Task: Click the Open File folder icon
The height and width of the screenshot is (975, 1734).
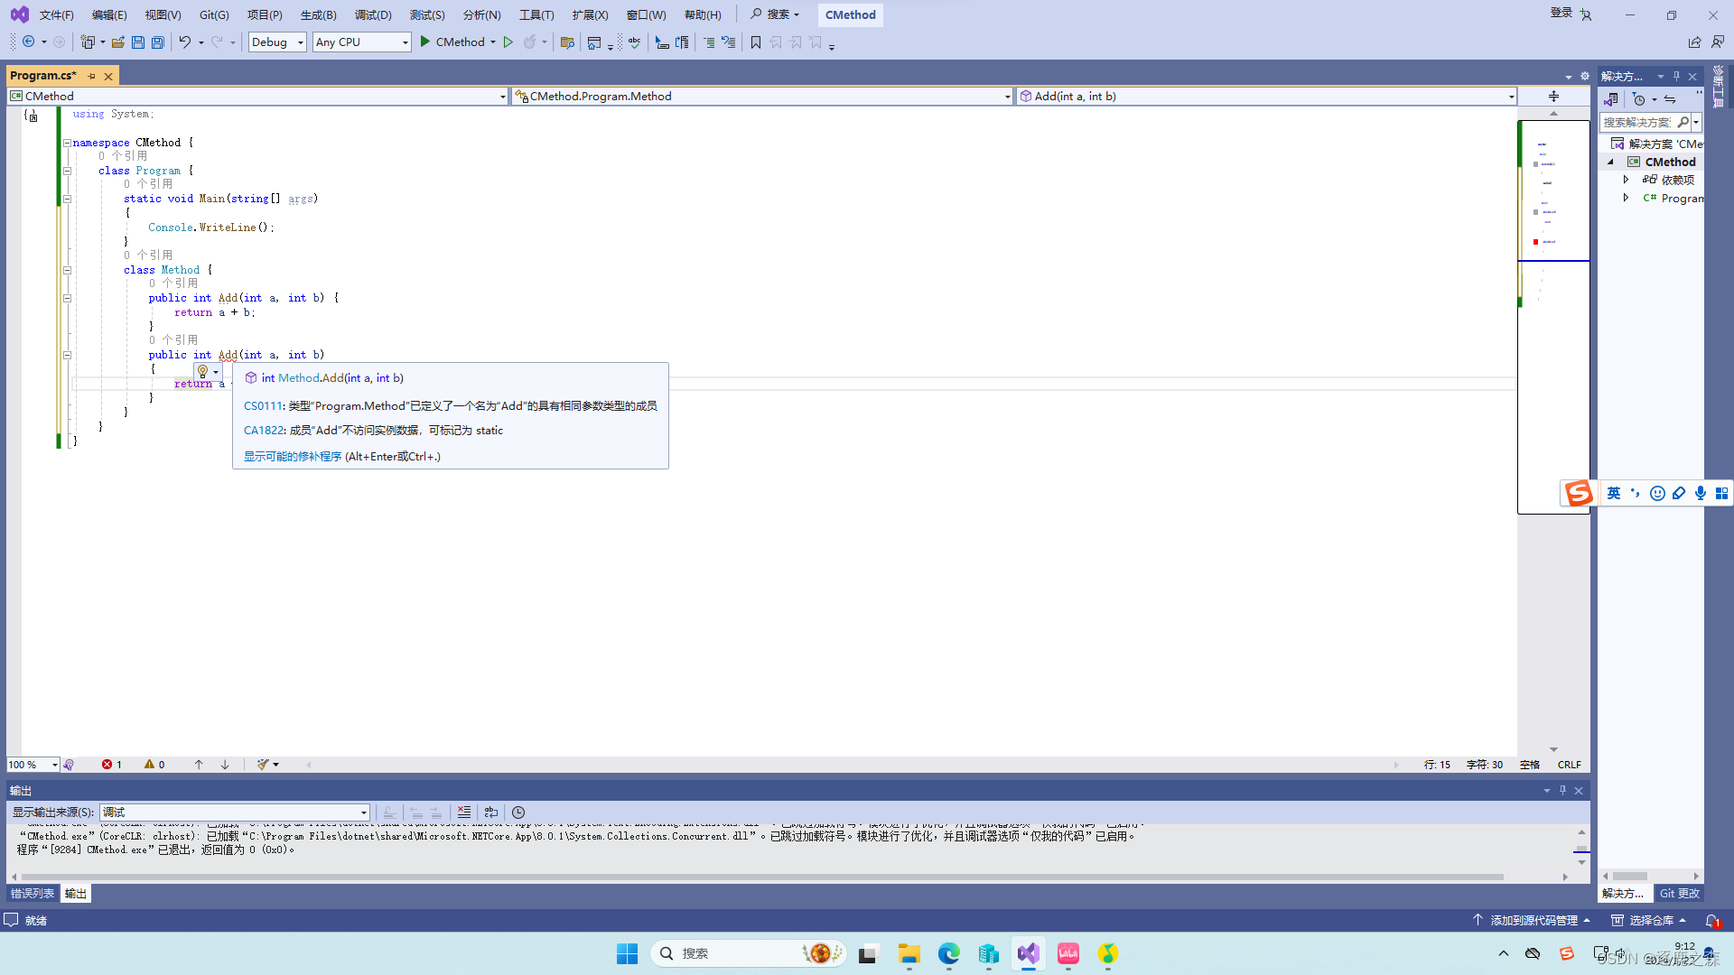Action: [x=118, y=42]
